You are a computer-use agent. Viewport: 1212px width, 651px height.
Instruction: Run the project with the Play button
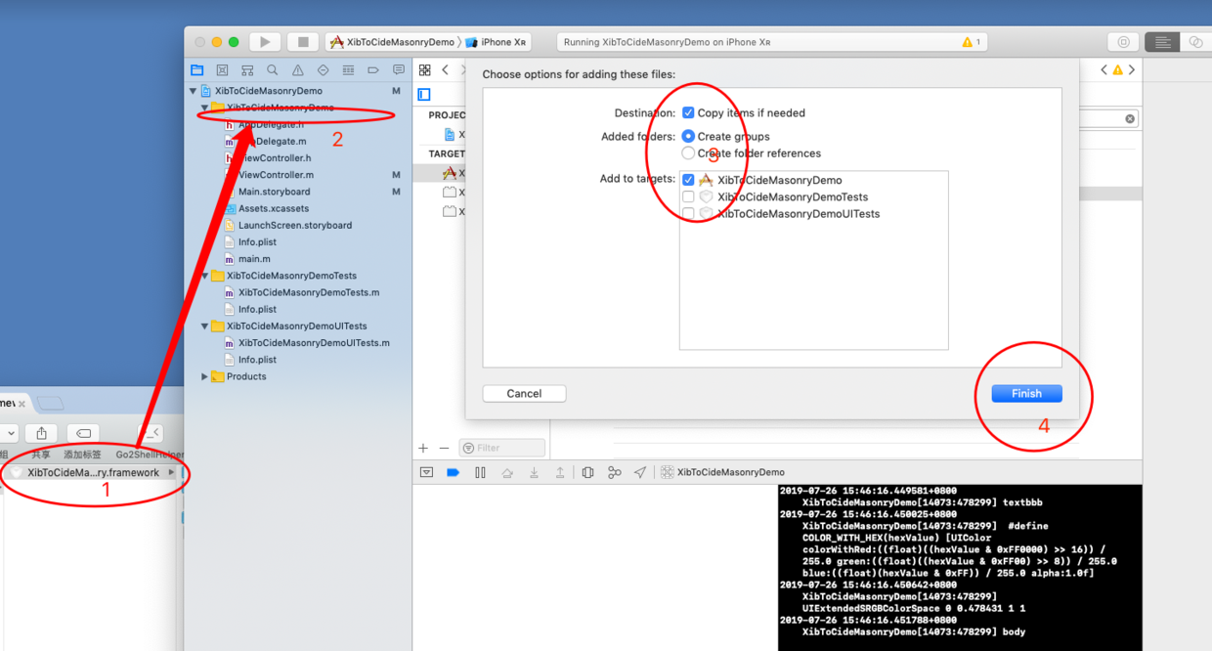(x=265, y=42)
